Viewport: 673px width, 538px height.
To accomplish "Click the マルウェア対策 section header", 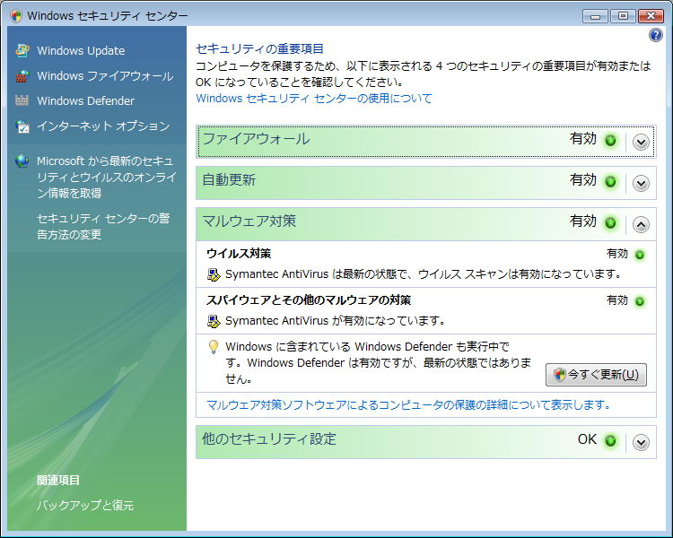I will pyautogui.click(x=426, y=224).
